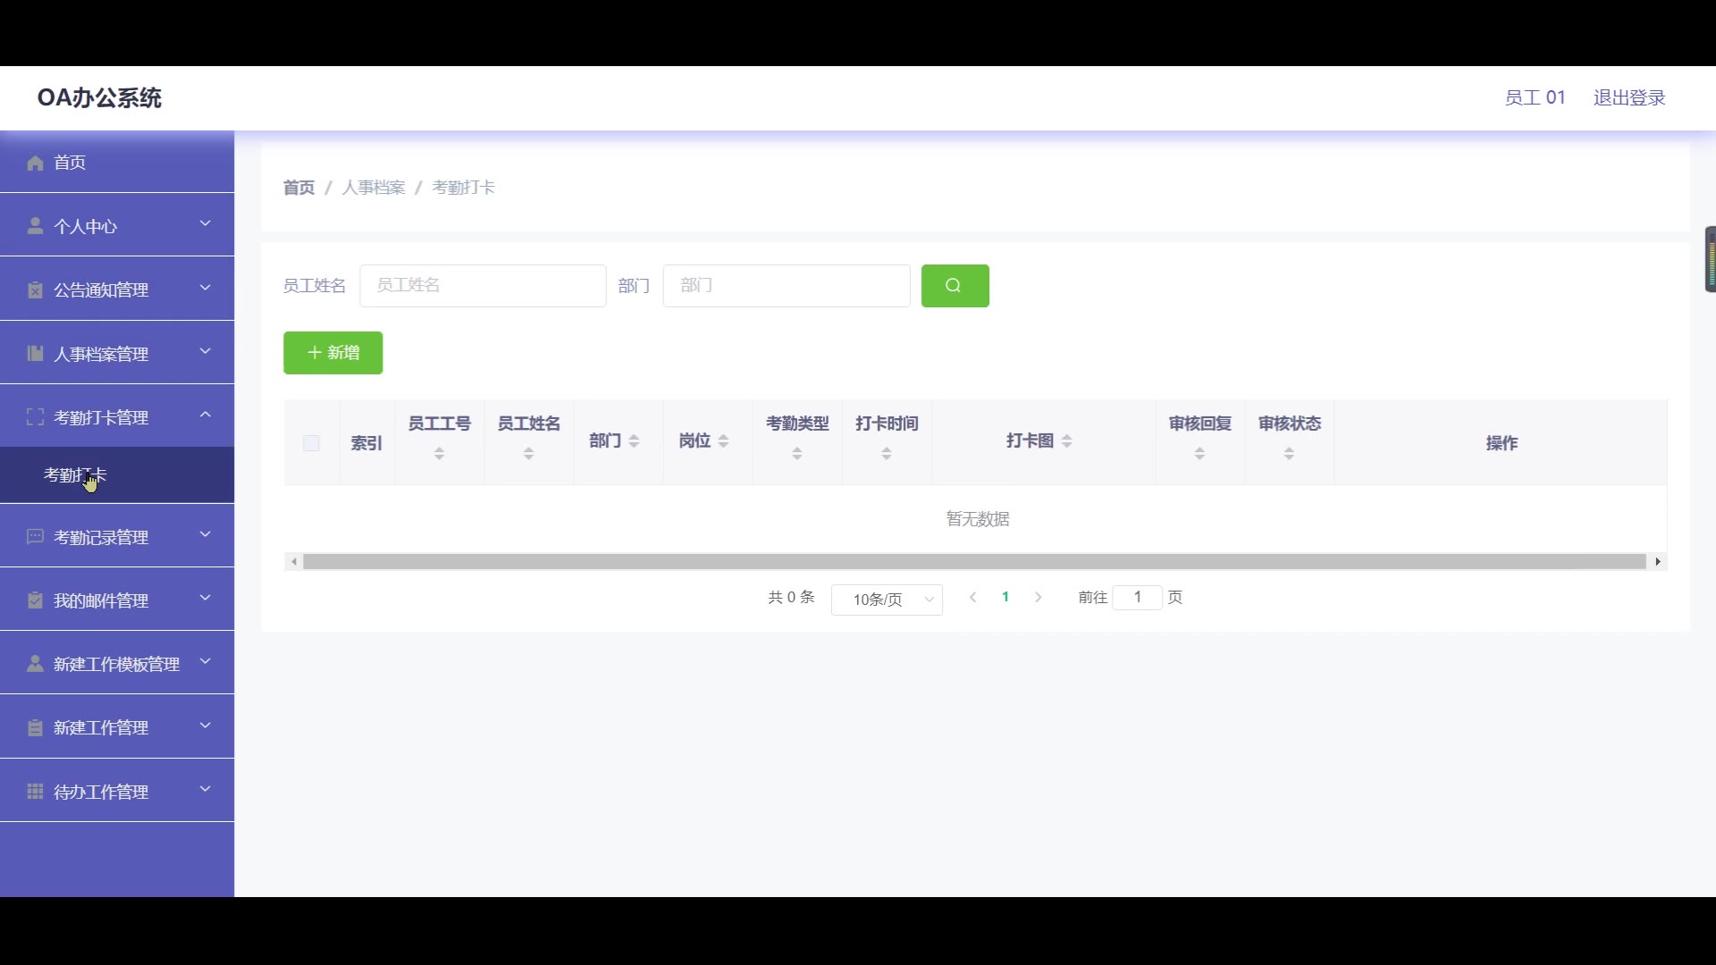Open the 新建工作模板管理 menu
Screen dimensions: 1716x965
coord(116,664)
